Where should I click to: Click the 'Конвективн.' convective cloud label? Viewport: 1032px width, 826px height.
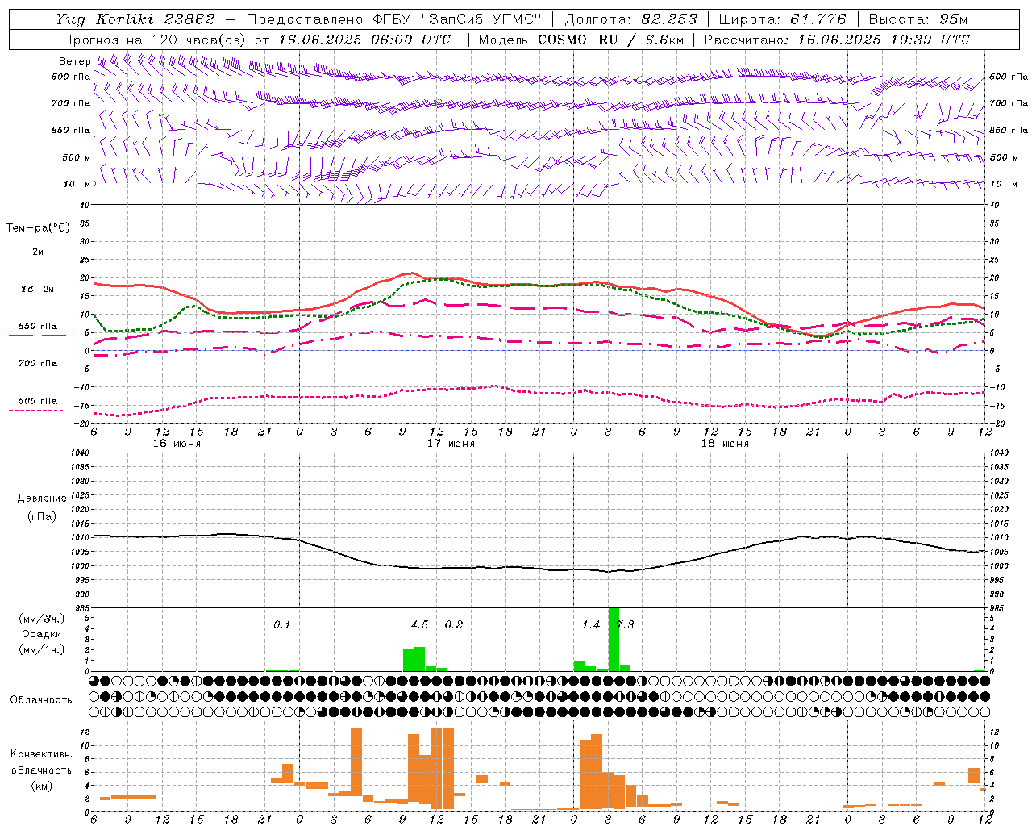pos(42,754)
